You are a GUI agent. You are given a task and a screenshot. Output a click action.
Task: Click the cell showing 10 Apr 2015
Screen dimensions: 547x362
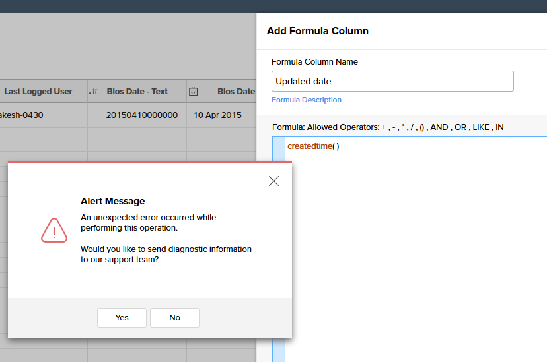coord(217,115)
